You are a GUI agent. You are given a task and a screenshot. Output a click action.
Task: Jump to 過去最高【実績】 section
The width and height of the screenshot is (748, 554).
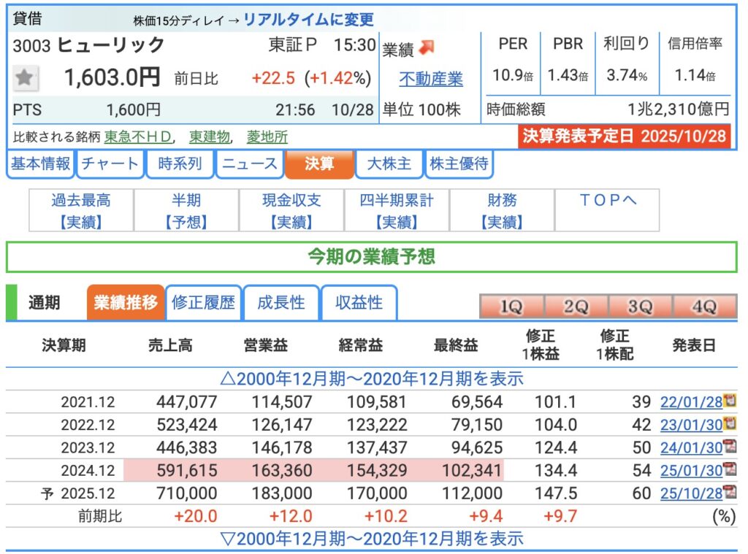tap(81, 210)
